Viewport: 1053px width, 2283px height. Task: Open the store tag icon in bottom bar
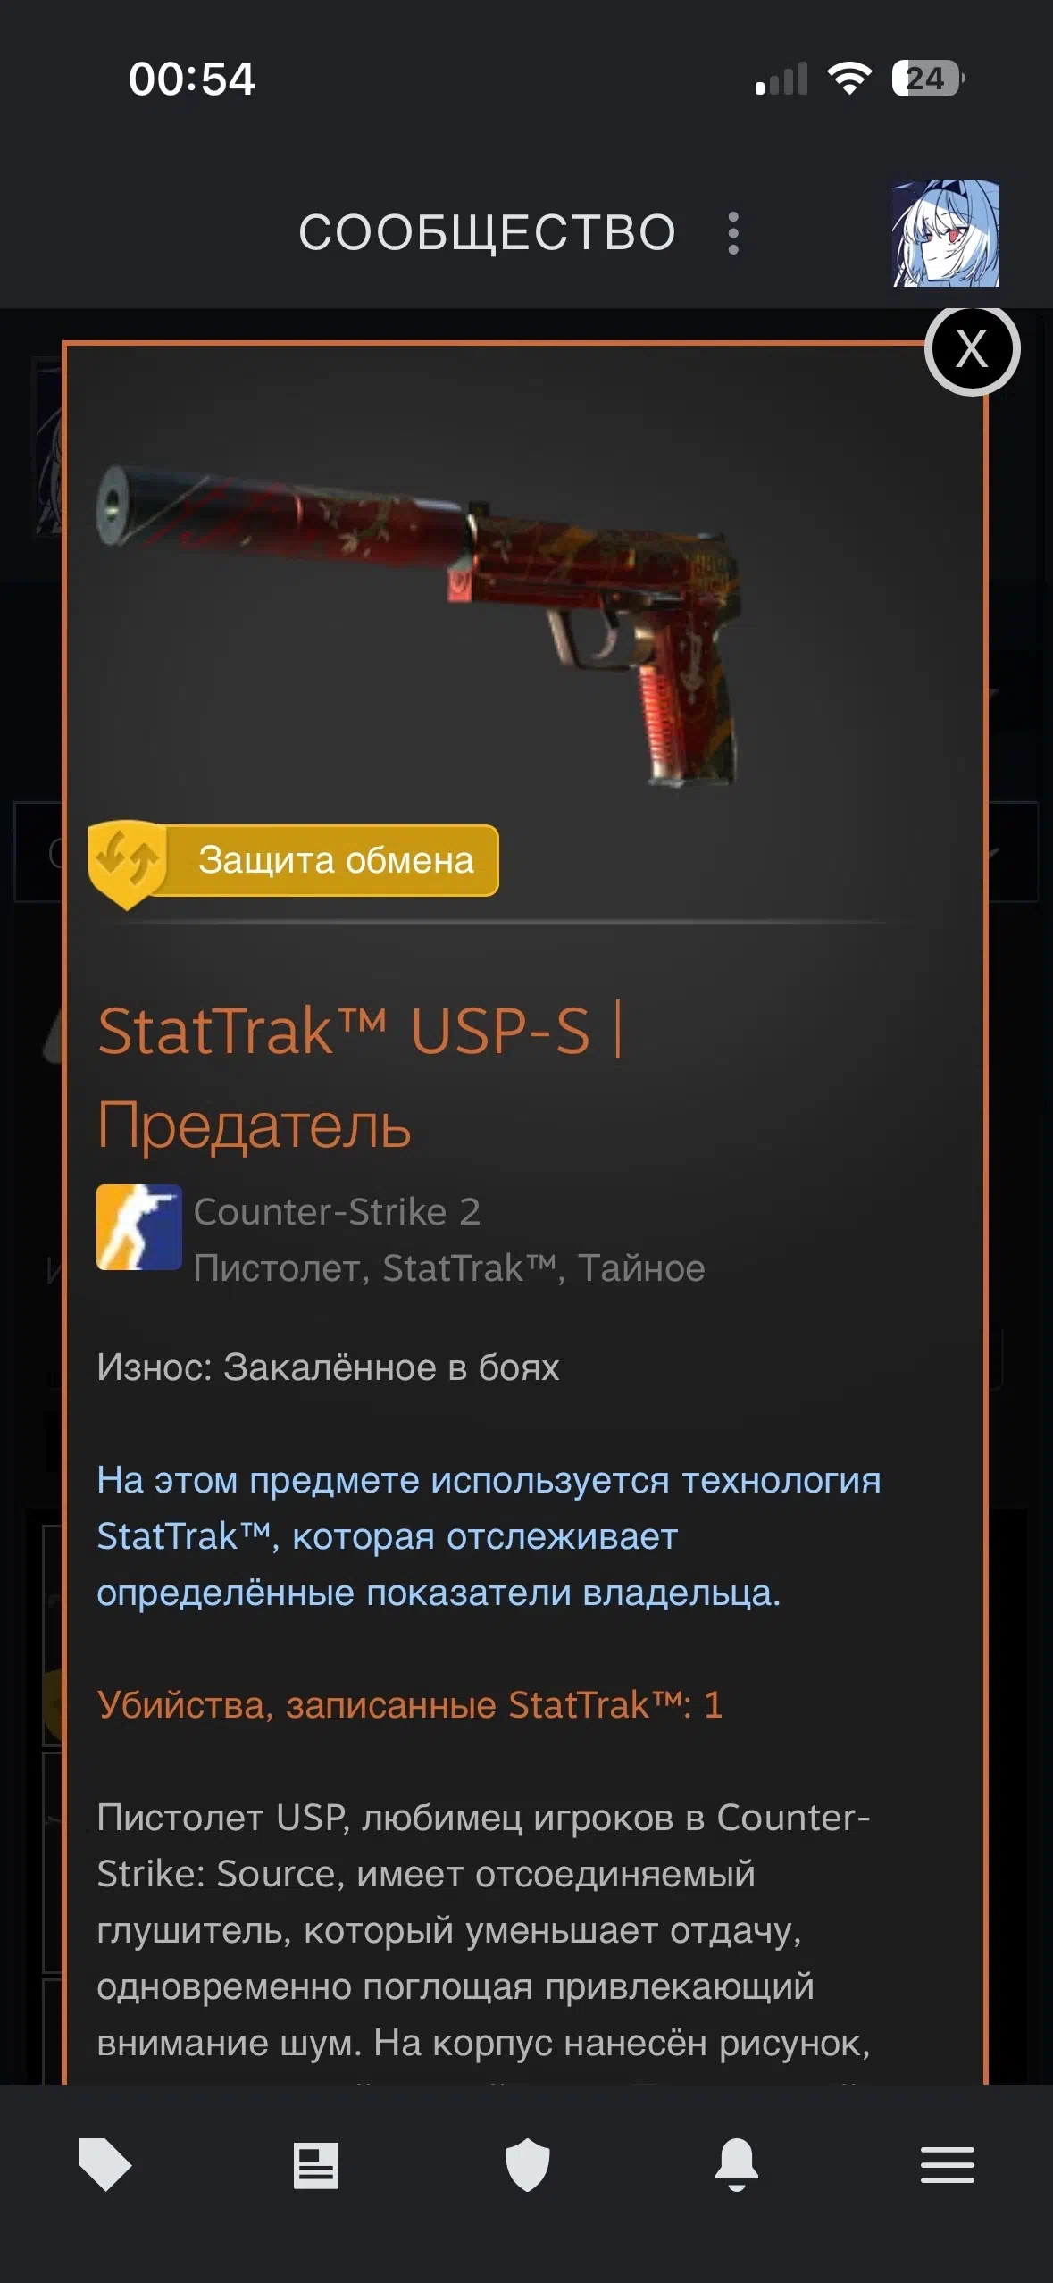(104, 2164)
